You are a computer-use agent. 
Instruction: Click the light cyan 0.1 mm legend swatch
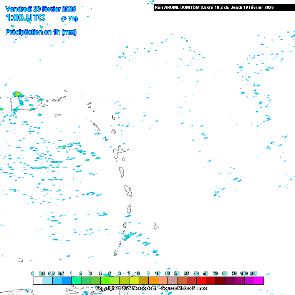47,280
